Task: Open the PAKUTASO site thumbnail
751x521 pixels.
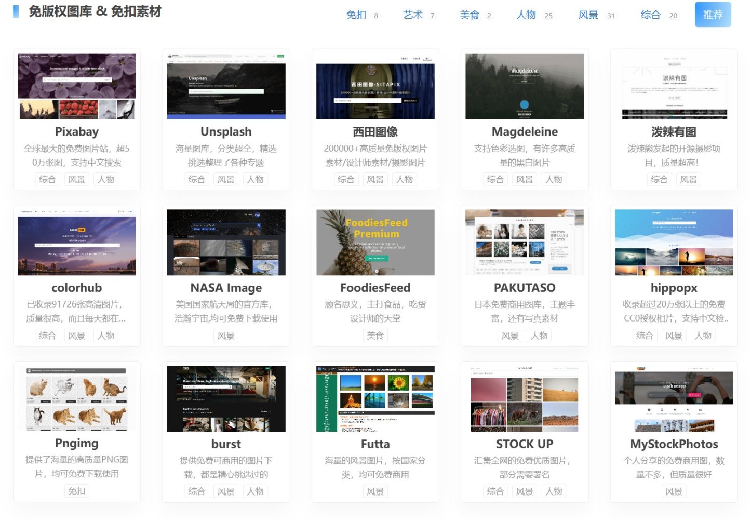Action: click(x=525, y=242)
